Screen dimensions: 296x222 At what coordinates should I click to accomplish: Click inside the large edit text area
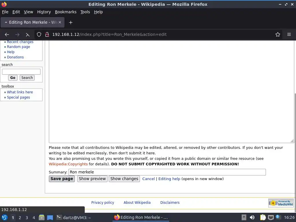171,92
